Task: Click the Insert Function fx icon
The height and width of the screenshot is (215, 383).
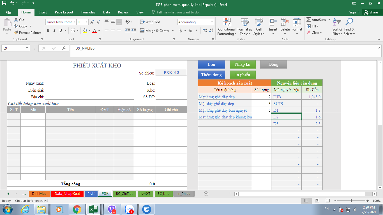Action: tap(64, 48)
